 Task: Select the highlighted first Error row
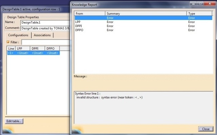click(143, 18)
